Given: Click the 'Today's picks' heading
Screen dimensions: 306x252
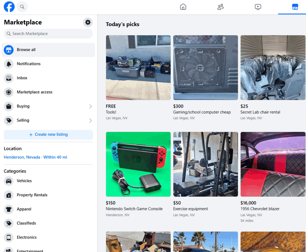Looking at the screenshot, I should 123,24.
